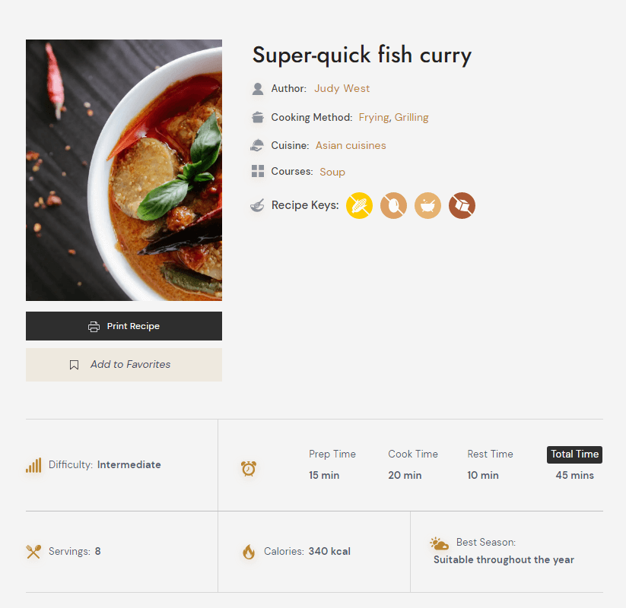The width and height of the screenshot is (626, 608).
Task: Click the brown sugar-free recipe key icon
Action: click(x=462, y=205)
